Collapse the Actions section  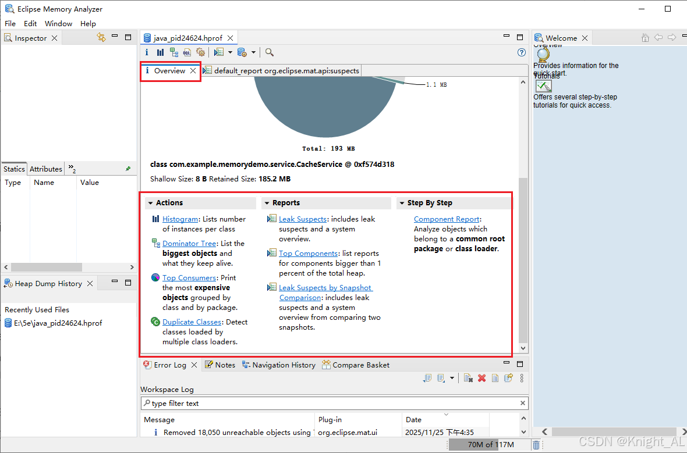[150, 203]
